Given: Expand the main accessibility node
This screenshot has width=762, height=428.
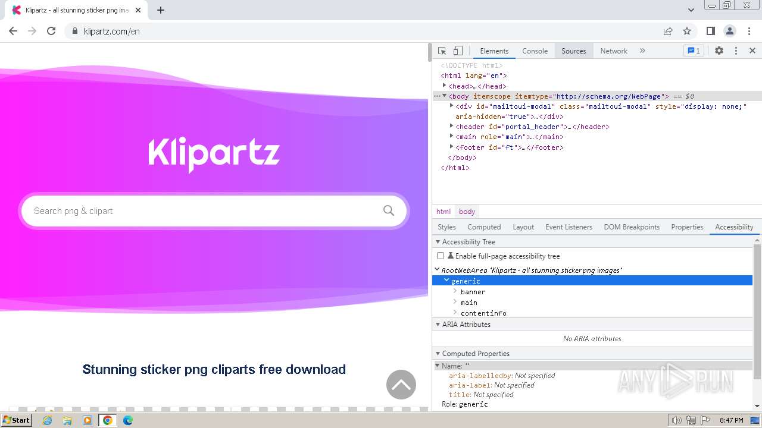Looking at the screenshot, I should click(455, 302).
